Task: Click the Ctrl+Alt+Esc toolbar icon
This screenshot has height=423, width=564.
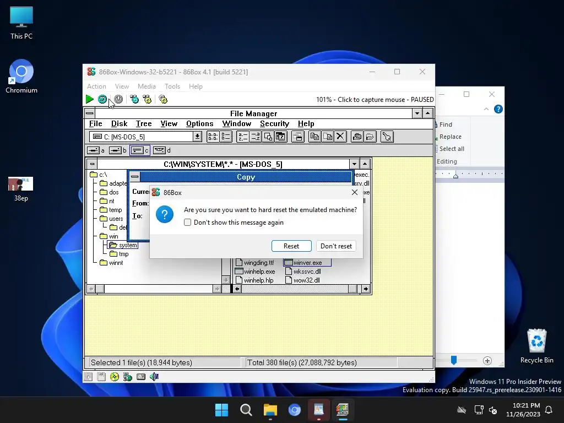Action: tap(147, 99)
